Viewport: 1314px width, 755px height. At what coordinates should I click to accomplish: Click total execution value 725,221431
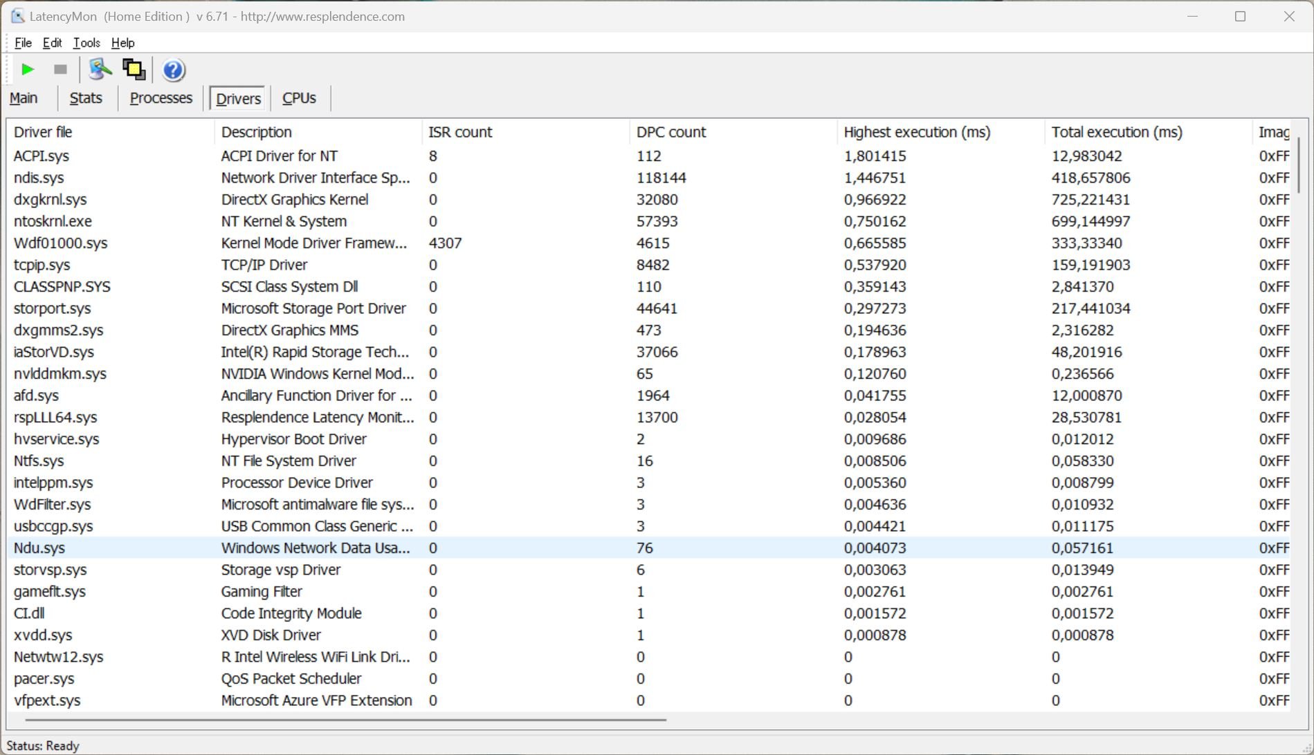pyautogui.click(x=1091, y=200)
